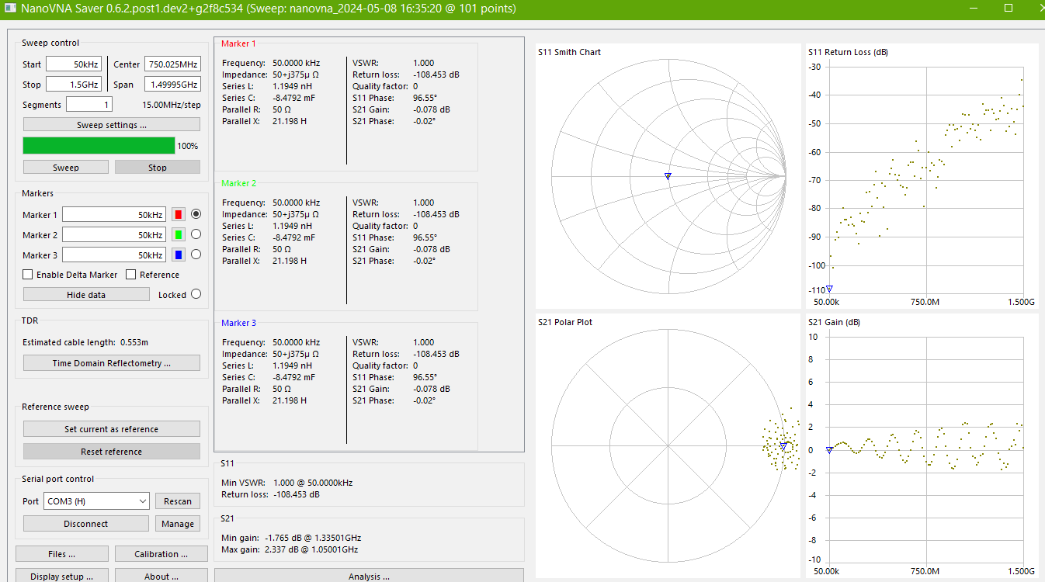1045x582 pixels.
Task: Click the Reset reference button
Action: (x=112, y=452)
